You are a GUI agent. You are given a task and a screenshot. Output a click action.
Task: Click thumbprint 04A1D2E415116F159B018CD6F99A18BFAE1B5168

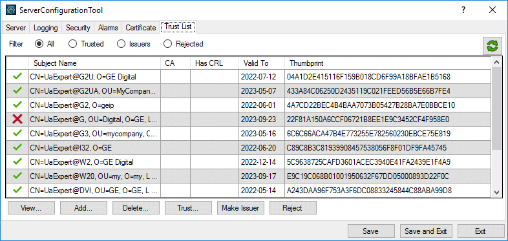(368, 77)
